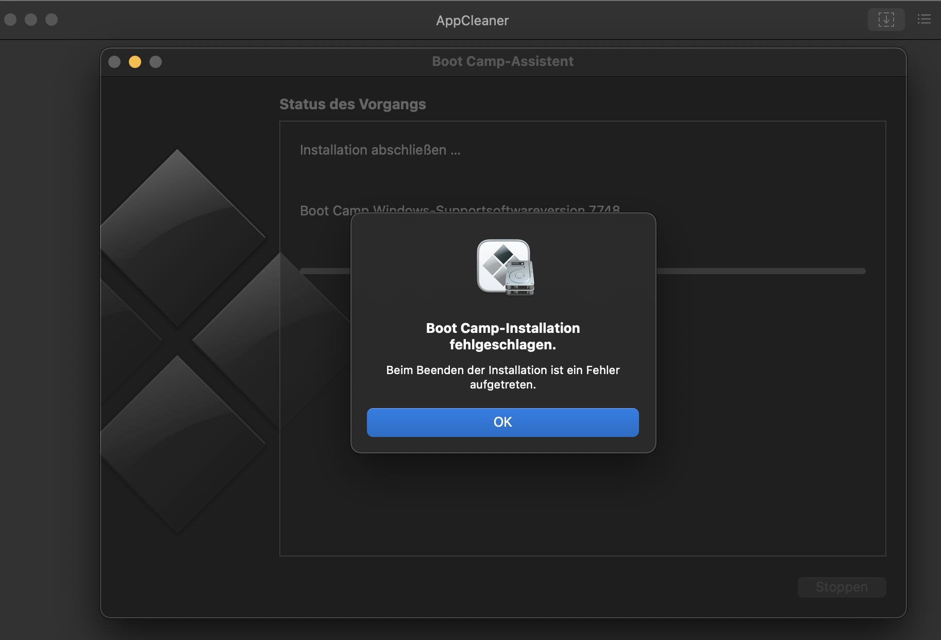This screenshot has width=941, height=640.
Task: Click the AppCleaner window close button
Action: coord(10,20)
